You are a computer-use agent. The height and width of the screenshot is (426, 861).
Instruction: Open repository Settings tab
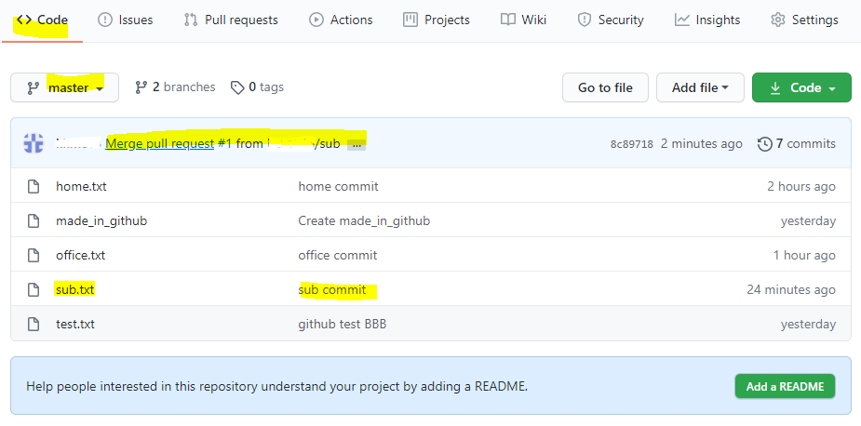(804, 20)
